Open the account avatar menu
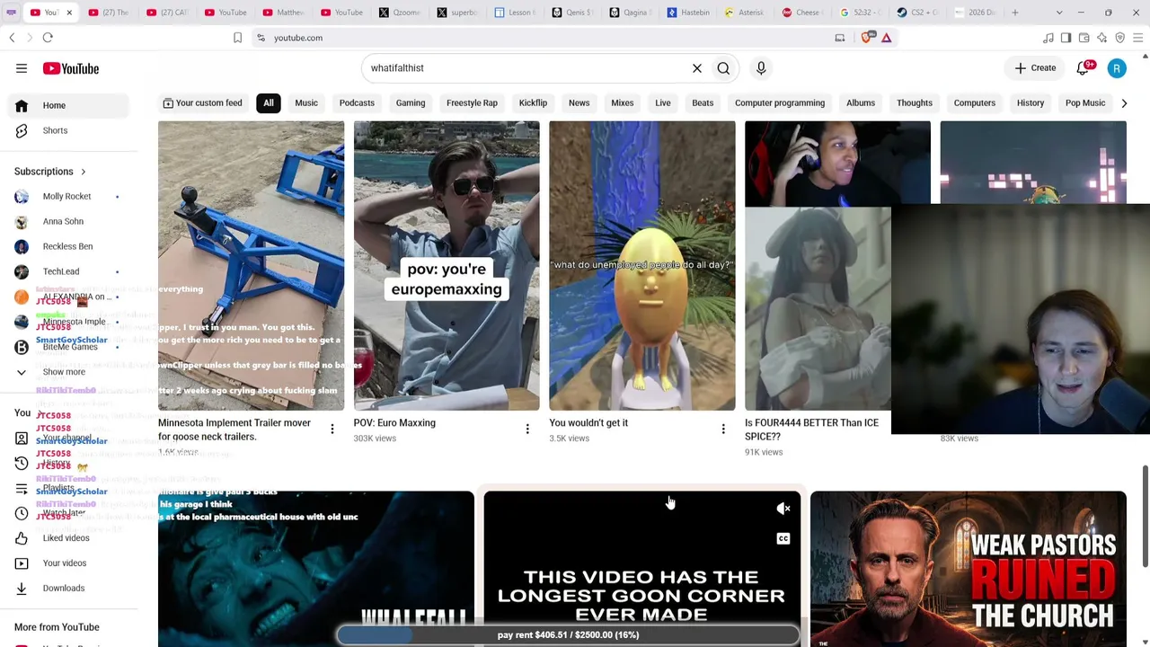 pyautogui.click(x=1117, y=68)
